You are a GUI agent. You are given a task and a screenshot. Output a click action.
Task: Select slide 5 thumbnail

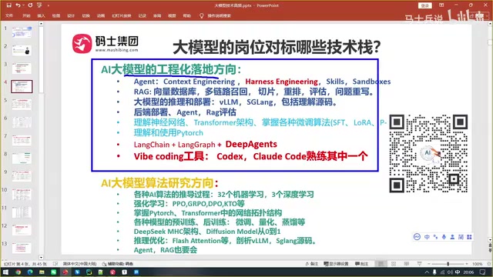click(22, 104)
